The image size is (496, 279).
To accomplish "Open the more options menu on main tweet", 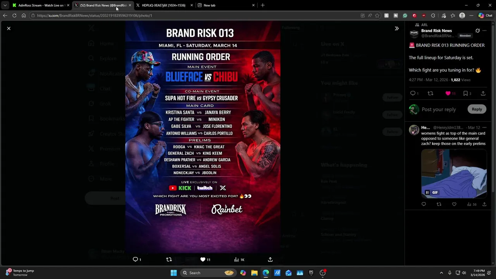I will click(x=484, y=31).
